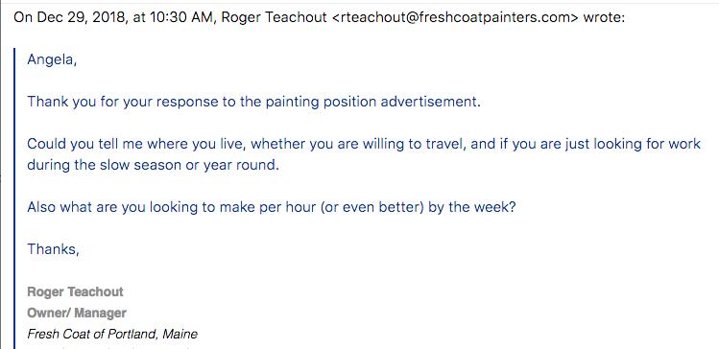Screen dimensions: 719x349
Task: Click the greeting "Angela," in quoted message
Action: tap(52, 60)
